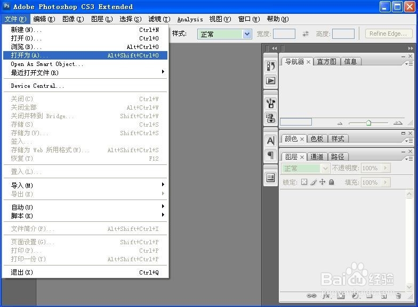Click the 宽度 input field

pos(284,34)
